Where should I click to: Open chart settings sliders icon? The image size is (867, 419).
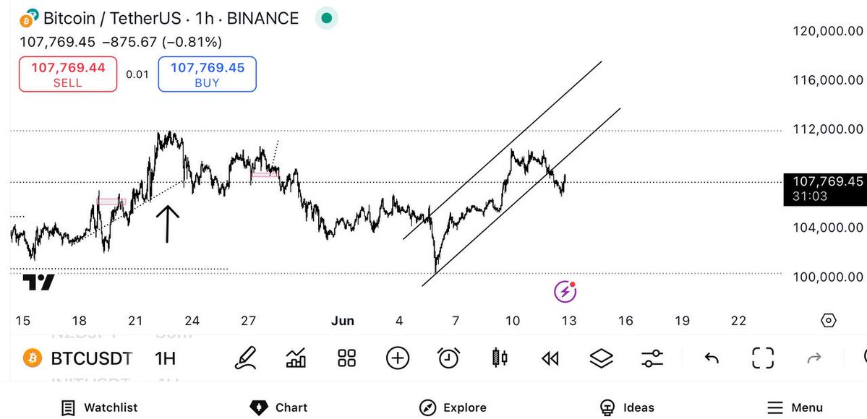[652, 358]
